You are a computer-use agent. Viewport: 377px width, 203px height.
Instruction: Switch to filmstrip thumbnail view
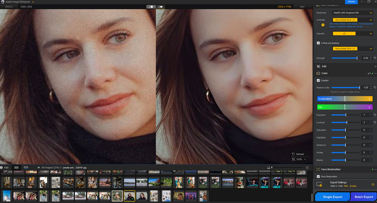pos(26,167)
